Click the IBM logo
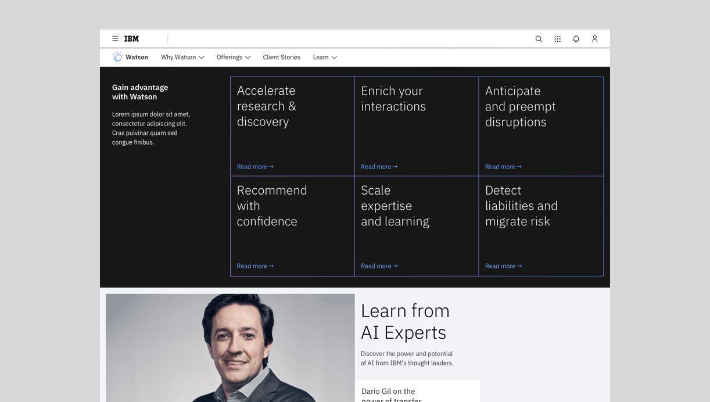Image resolution: width=710 pixels, height=402 pixels. (131, 39)
